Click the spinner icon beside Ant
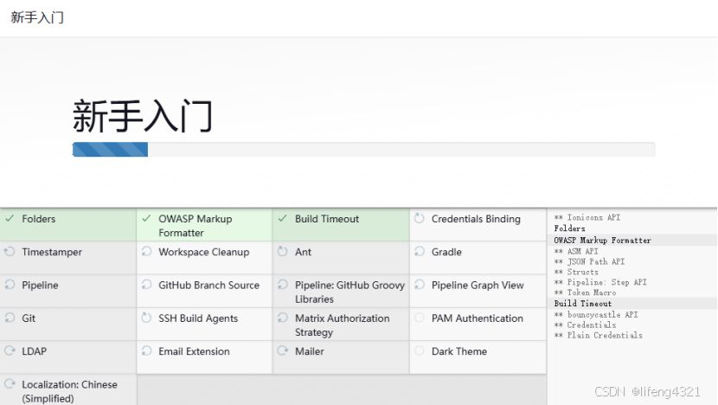 (x=283, y=252)
